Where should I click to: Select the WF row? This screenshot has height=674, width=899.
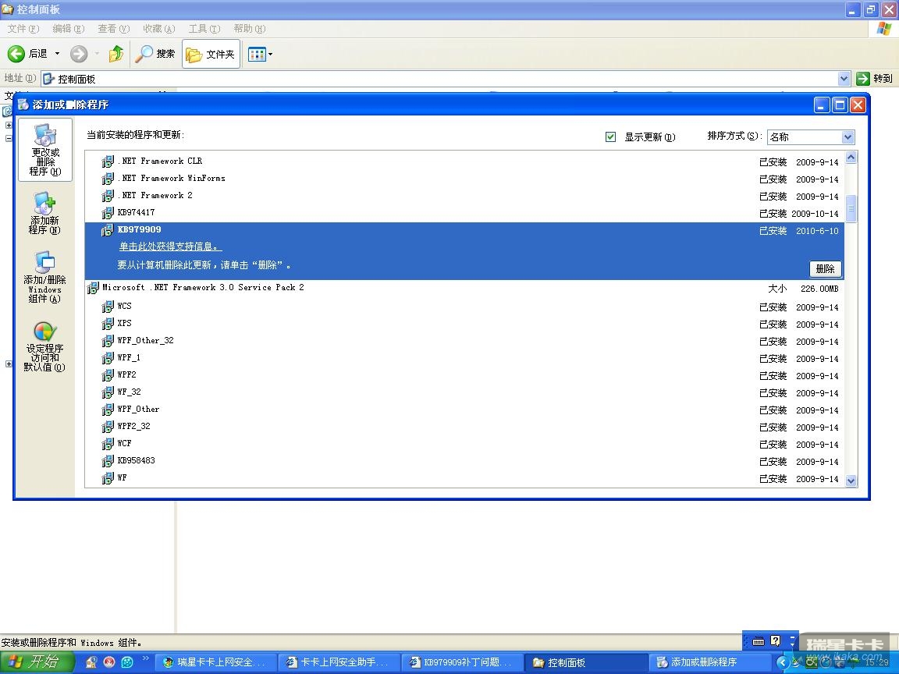coord(464,478)
